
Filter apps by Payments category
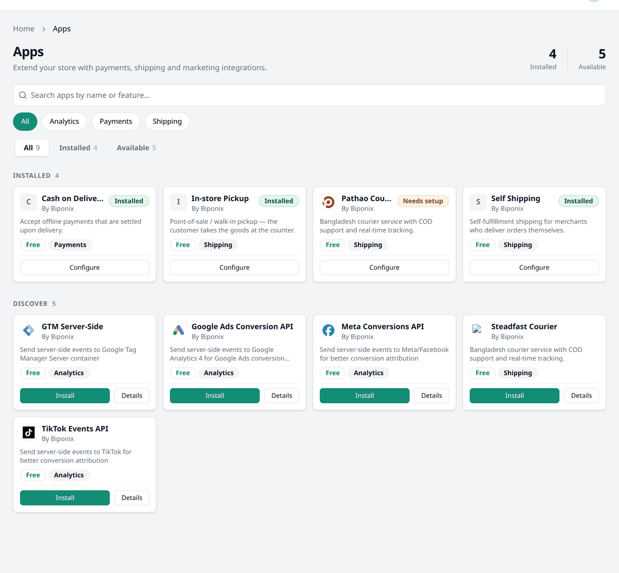coord(116,122)
